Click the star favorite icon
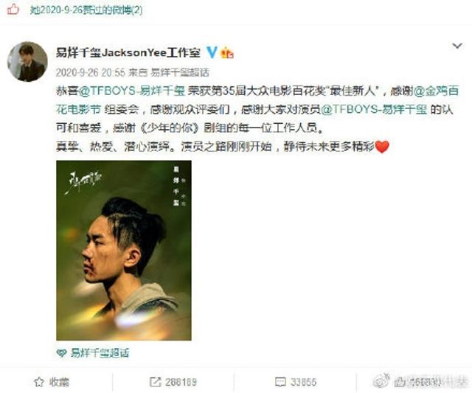The image size is (472, 393). point(39,382)
